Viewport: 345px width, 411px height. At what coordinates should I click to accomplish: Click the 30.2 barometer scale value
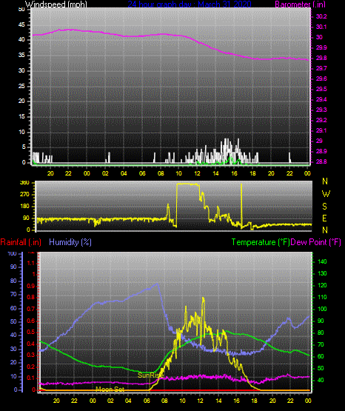click(x=321, y=16)
